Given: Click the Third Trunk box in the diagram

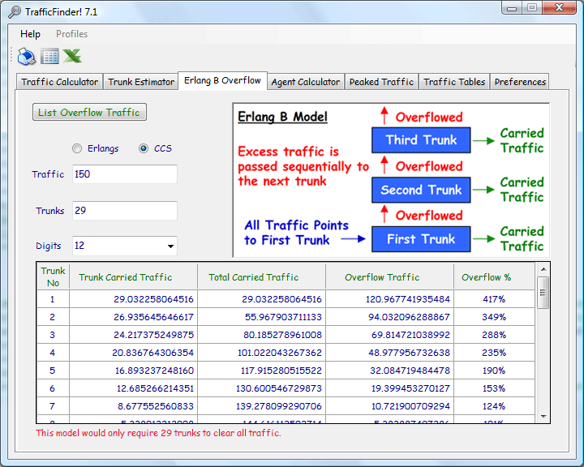Looking at the screenshot, I should tap(421, 140).
